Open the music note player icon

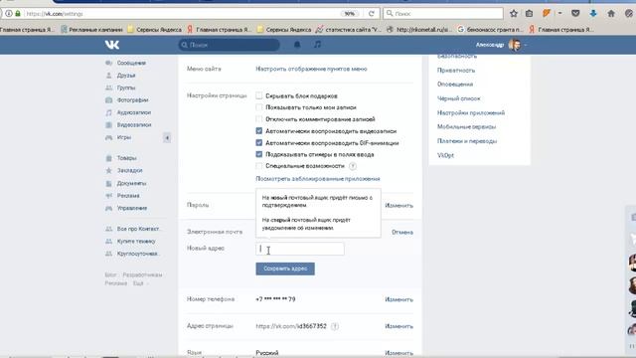point(317,45)
